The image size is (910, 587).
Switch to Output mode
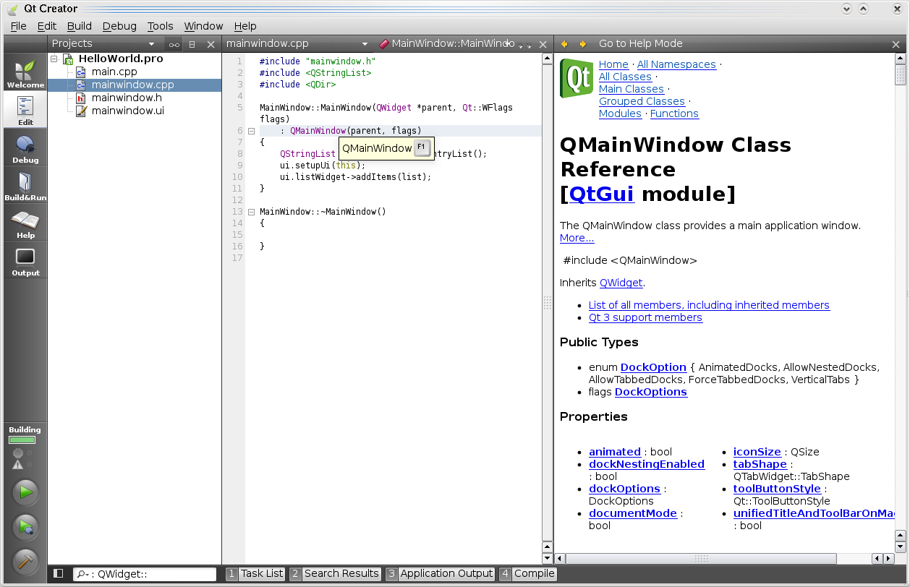click(x=25, y=262)
